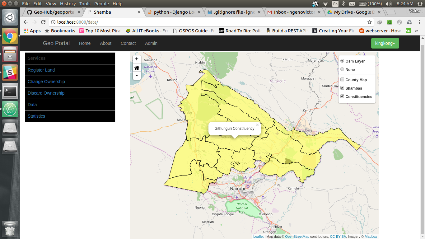Reload the page with the refresh icon

(43, 22)
